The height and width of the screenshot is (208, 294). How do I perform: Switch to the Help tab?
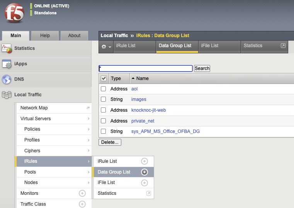point(45,36)
